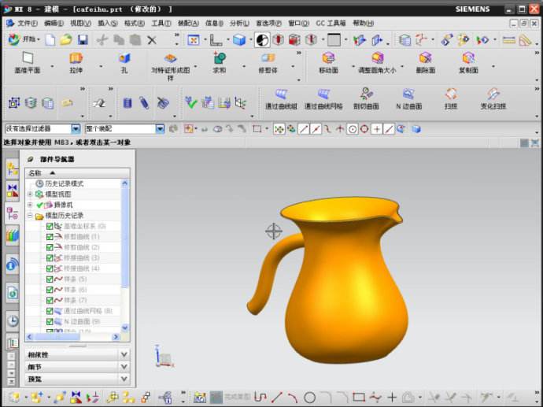Open the 插入(S) menu

click(x=108, y=23)
